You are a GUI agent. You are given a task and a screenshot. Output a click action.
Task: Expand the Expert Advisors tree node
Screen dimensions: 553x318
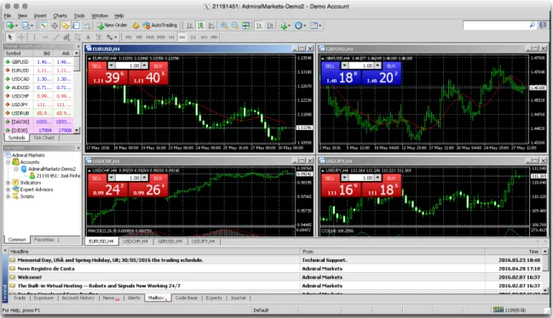[x=9, y=190]
